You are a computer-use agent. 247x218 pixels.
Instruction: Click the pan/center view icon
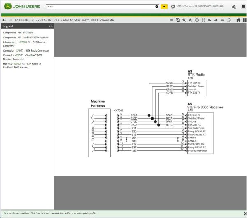pyautogui.click(x=197, y=20)
